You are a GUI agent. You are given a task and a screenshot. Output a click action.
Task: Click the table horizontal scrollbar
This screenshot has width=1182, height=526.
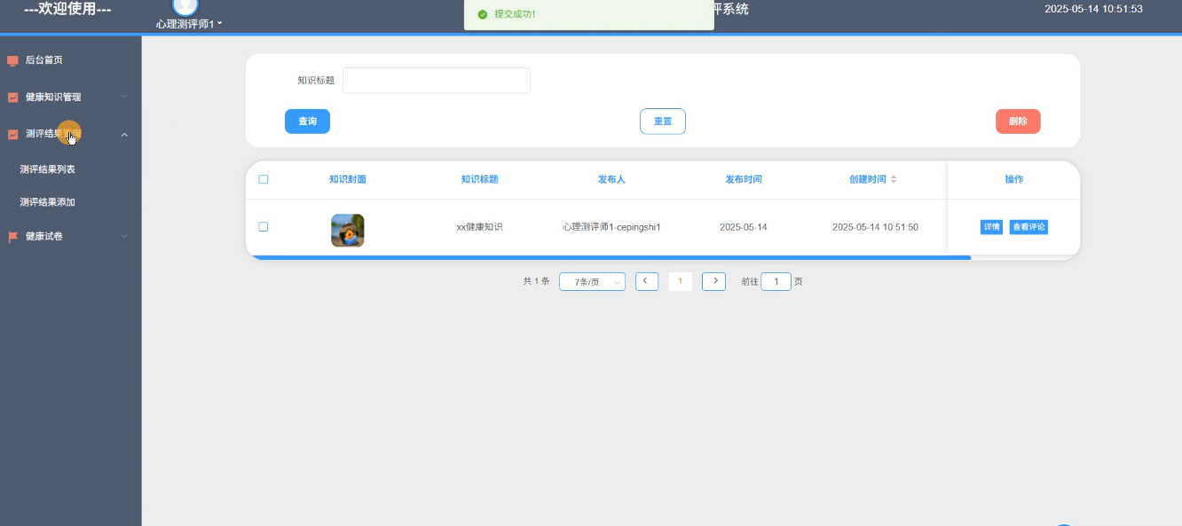611,257
